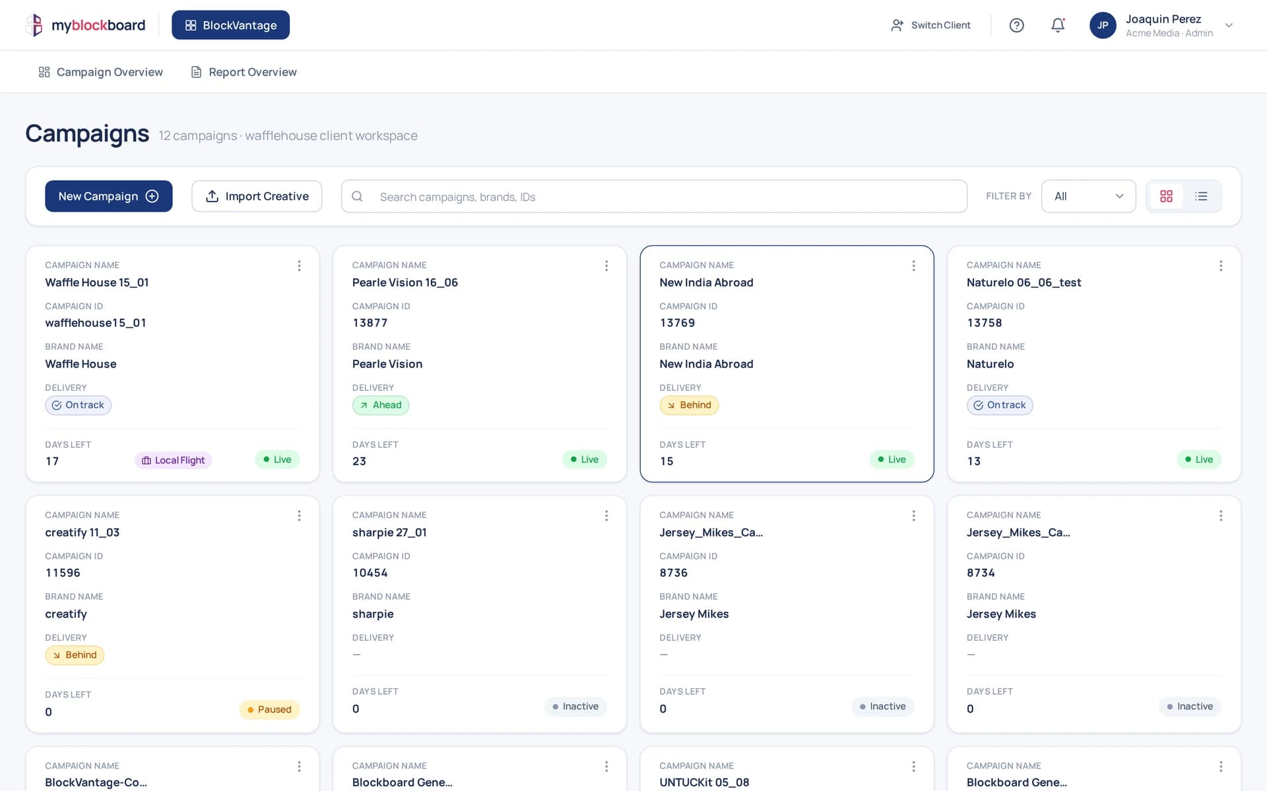1267x791 pixels.
Task: Go to Report Overview tab
Action: (x=244, y=72)
